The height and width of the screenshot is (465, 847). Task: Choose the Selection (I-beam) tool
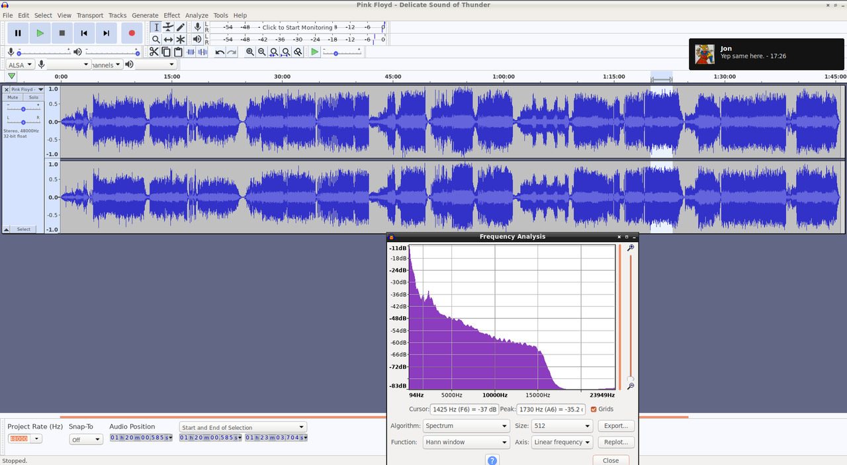pos(156,27)
